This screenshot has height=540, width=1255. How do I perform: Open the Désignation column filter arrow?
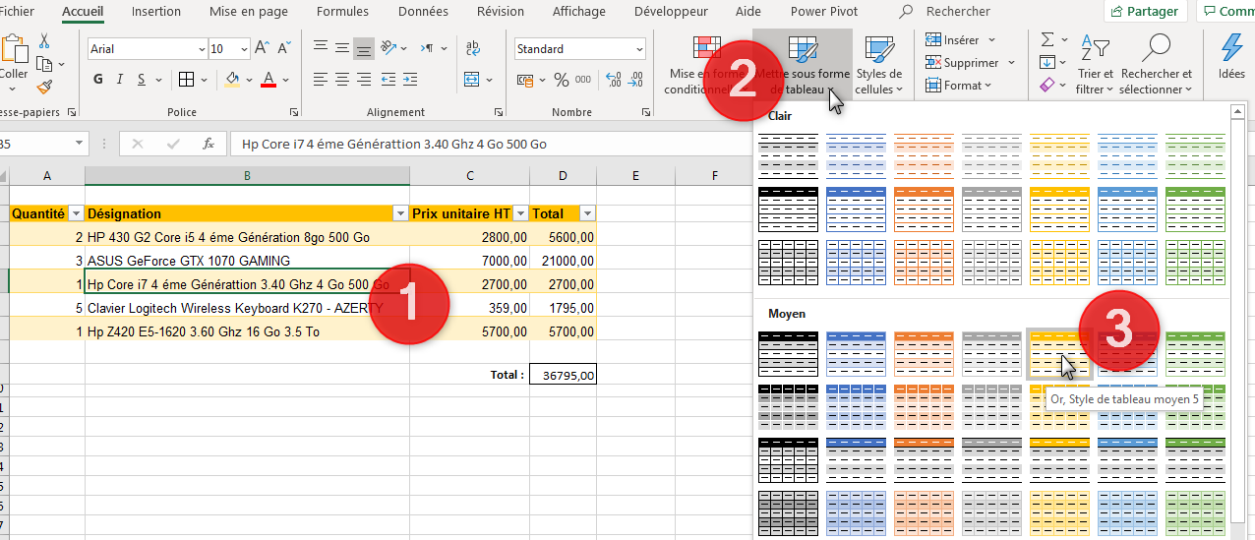click(400, 213)
